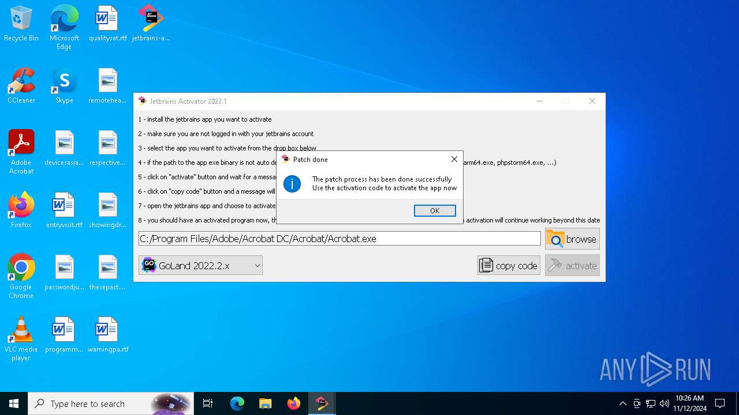The width and height of the screenshot is (739, 415).
Task: Open Adobe Acrobat desktop shortcut
Action: (21, 152)
